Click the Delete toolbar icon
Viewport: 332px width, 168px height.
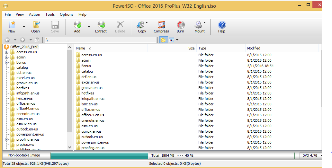pyautogui.click(x=120, y=25)
